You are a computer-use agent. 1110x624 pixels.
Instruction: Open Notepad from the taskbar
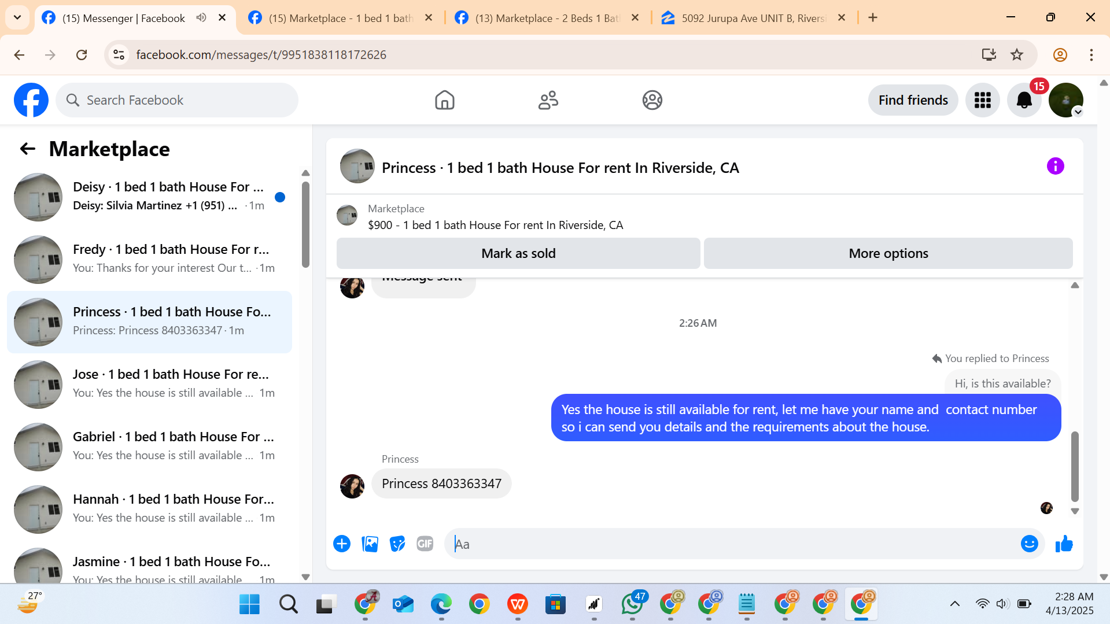pos(747,604)
